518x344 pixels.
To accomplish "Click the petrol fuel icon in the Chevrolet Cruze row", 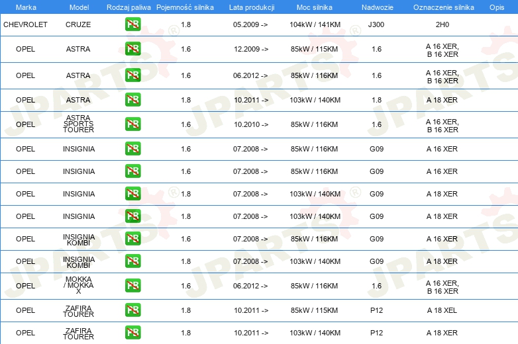I will pyautogui.click(x=132, y=24).
